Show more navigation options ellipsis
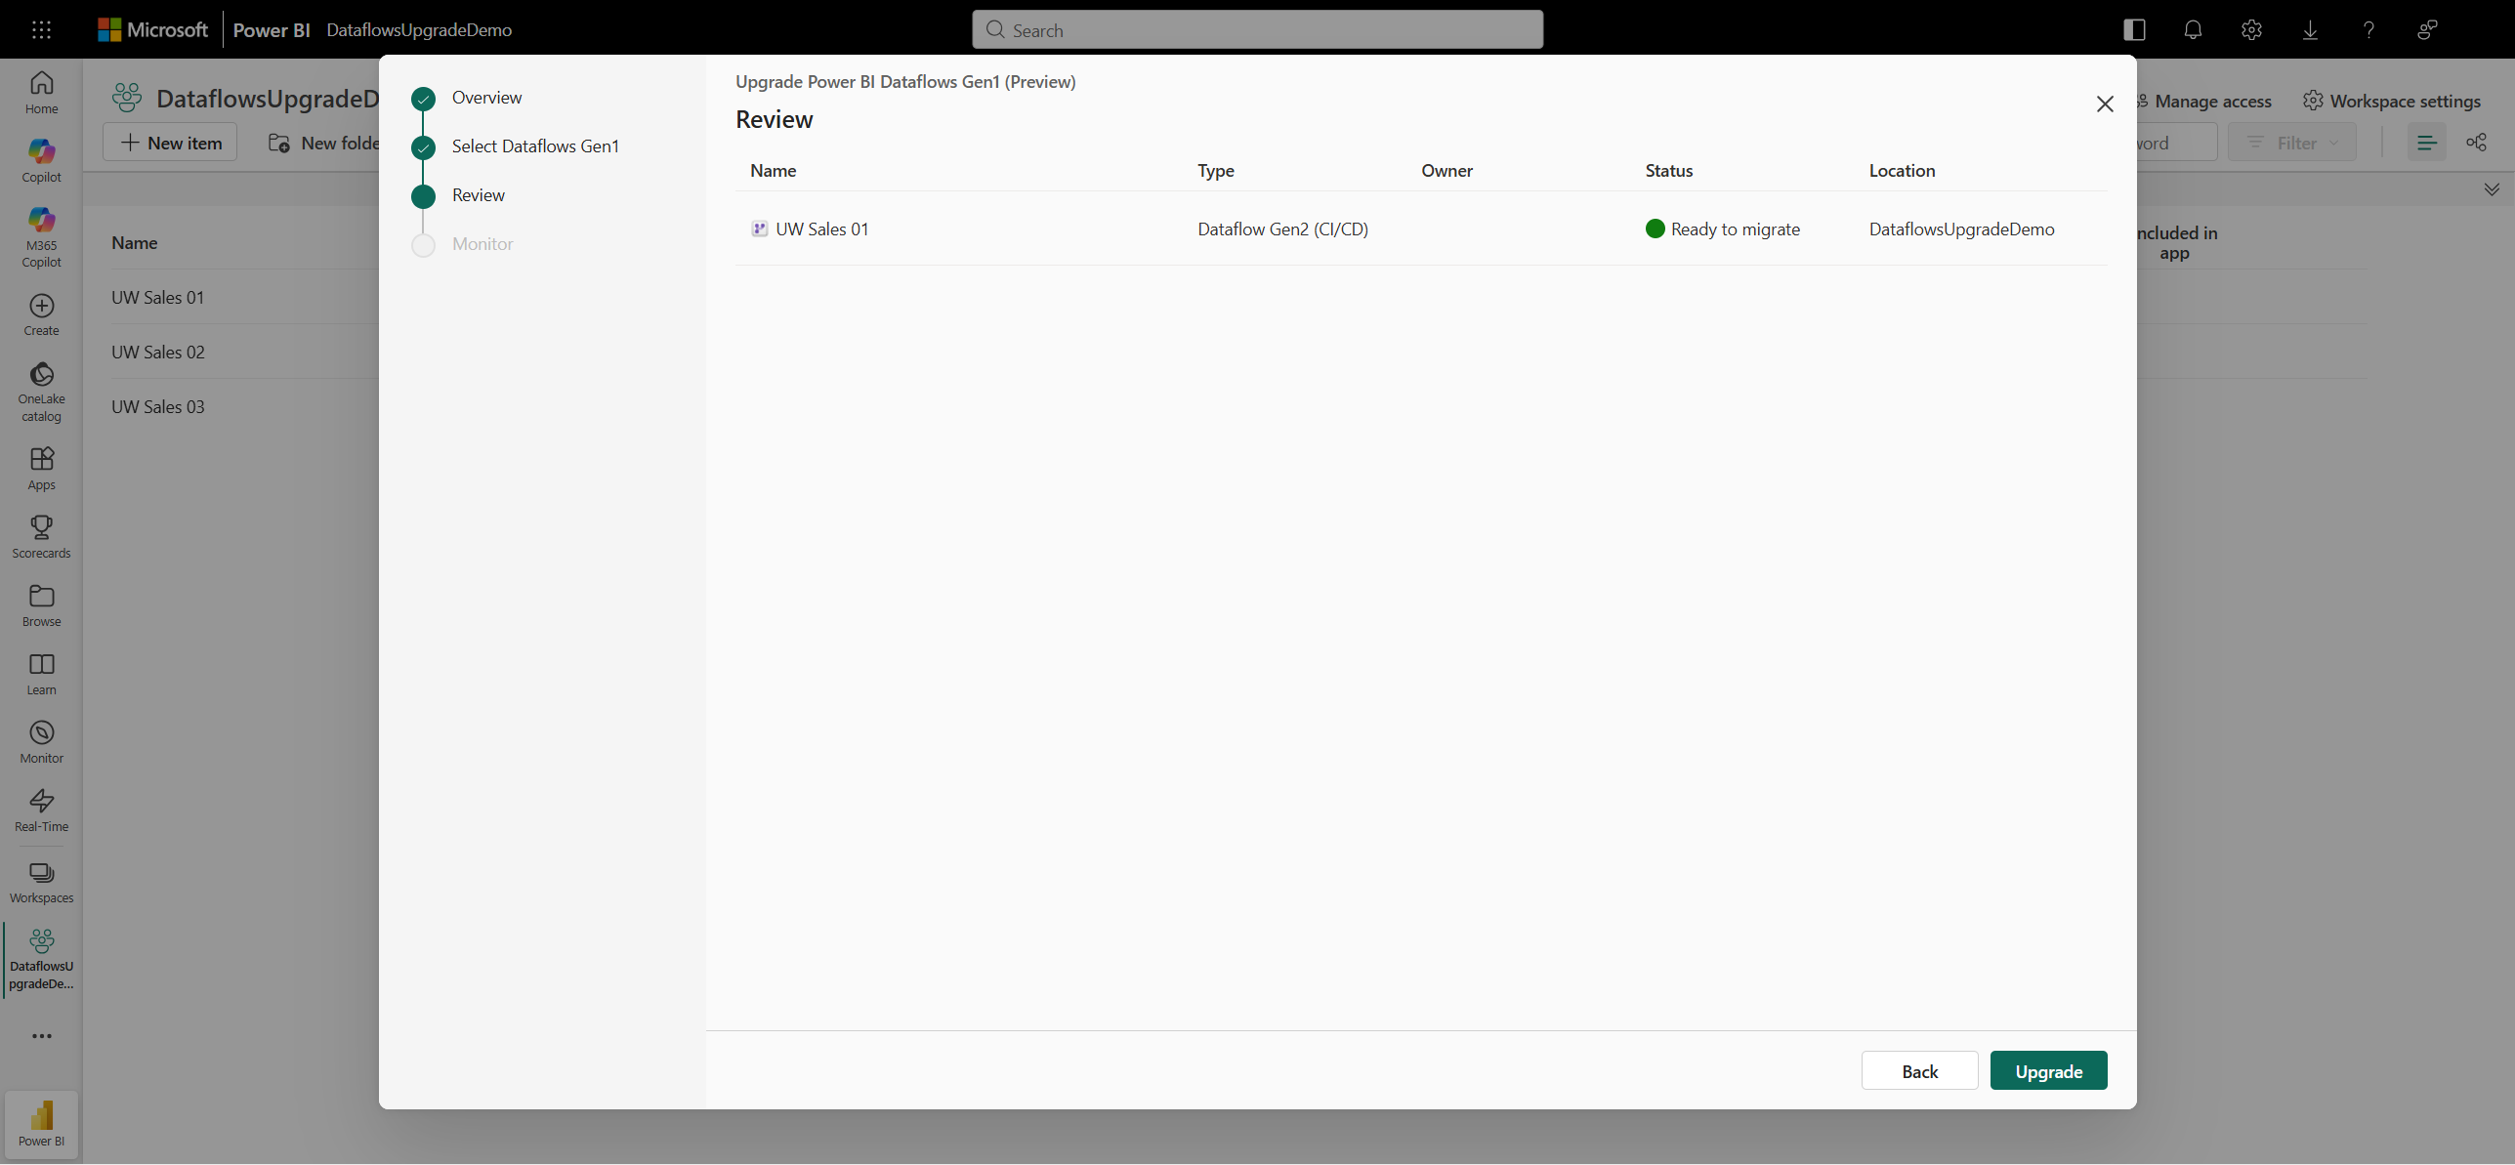Screen dimensions: 2515x1165 pos(41,1035)
